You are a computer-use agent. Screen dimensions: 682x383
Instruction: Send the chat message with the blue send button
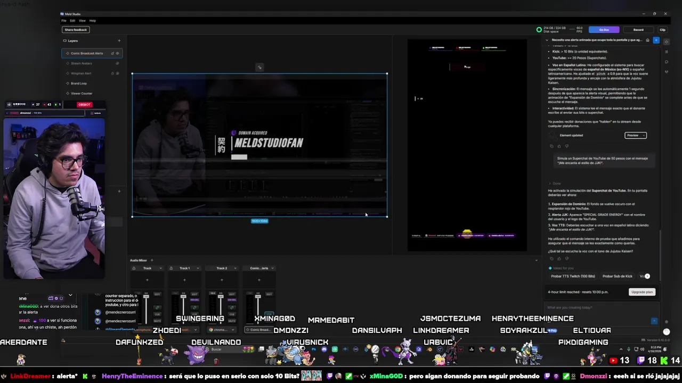[654, 321]
